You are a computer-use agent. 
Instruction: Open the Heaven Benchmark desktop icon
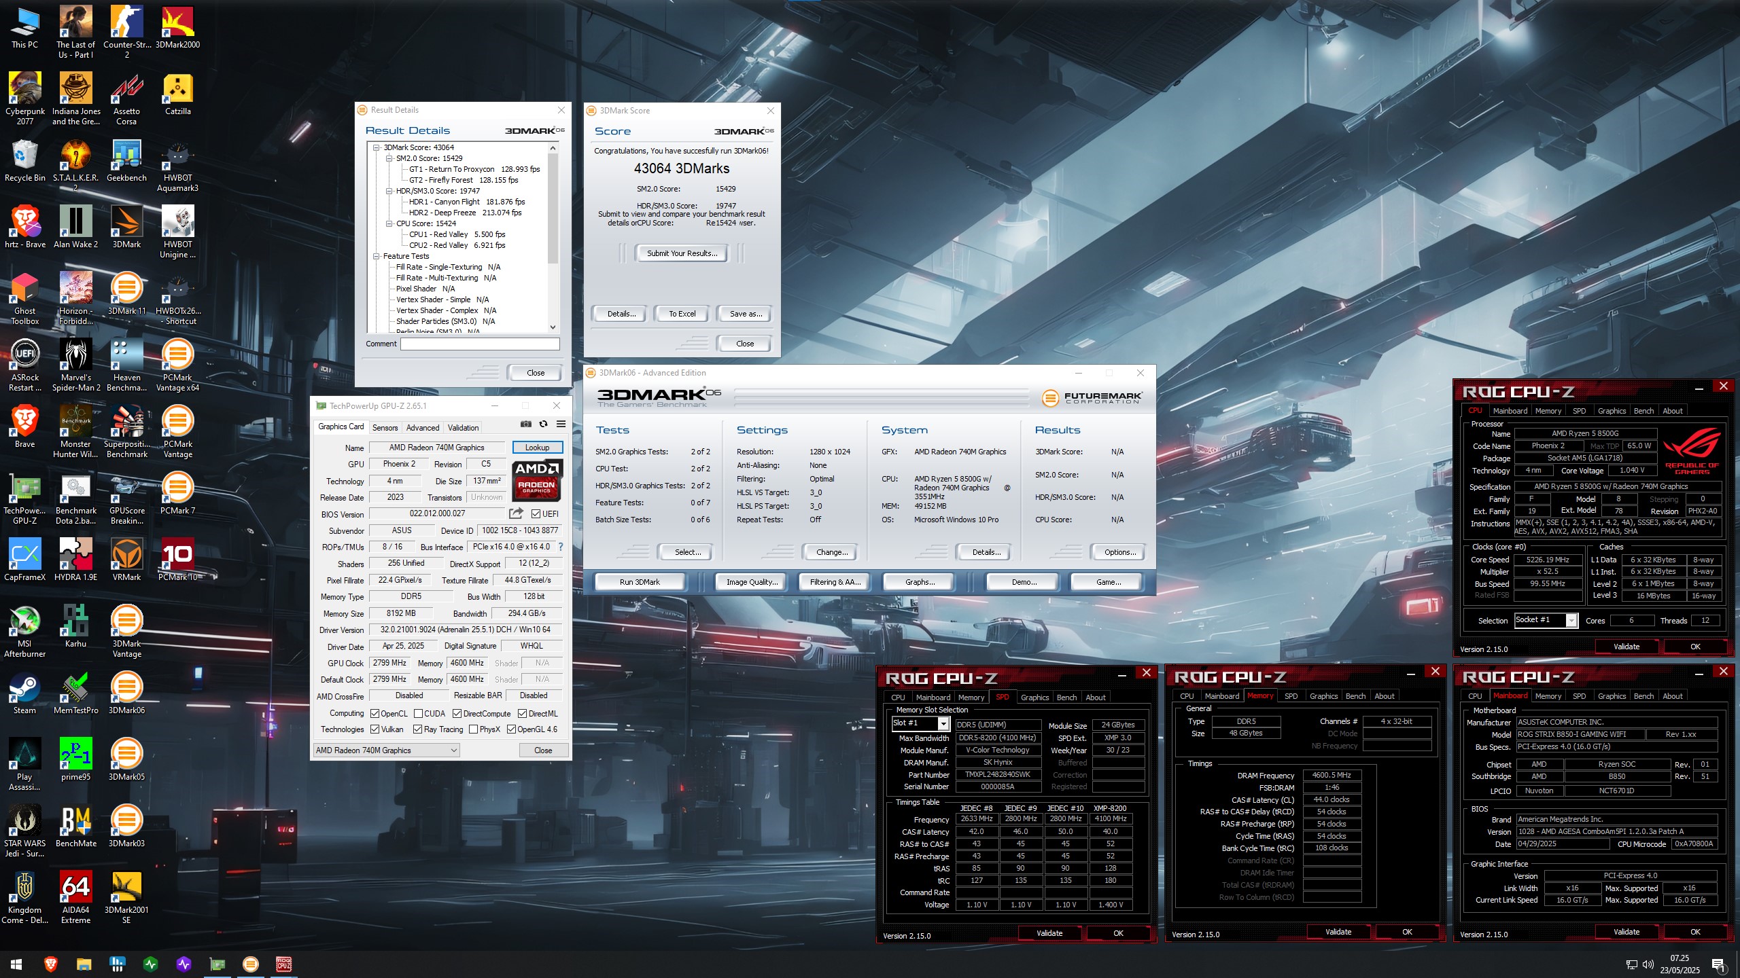126,365
